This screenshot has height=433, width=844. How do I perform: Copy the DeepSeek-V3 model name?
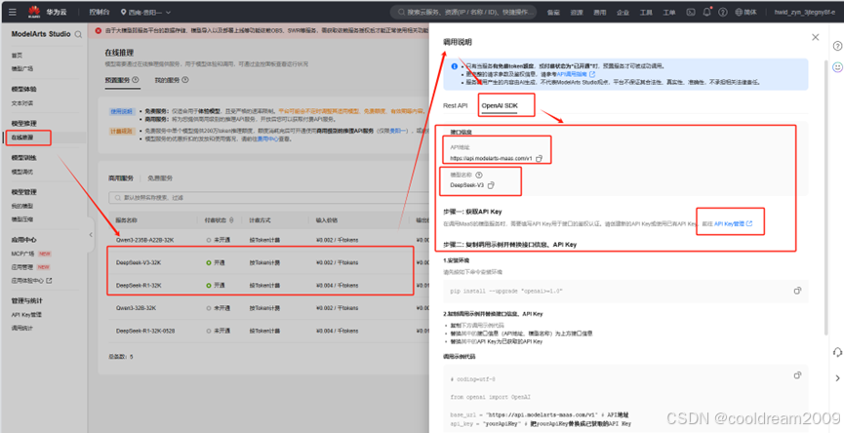491,185
